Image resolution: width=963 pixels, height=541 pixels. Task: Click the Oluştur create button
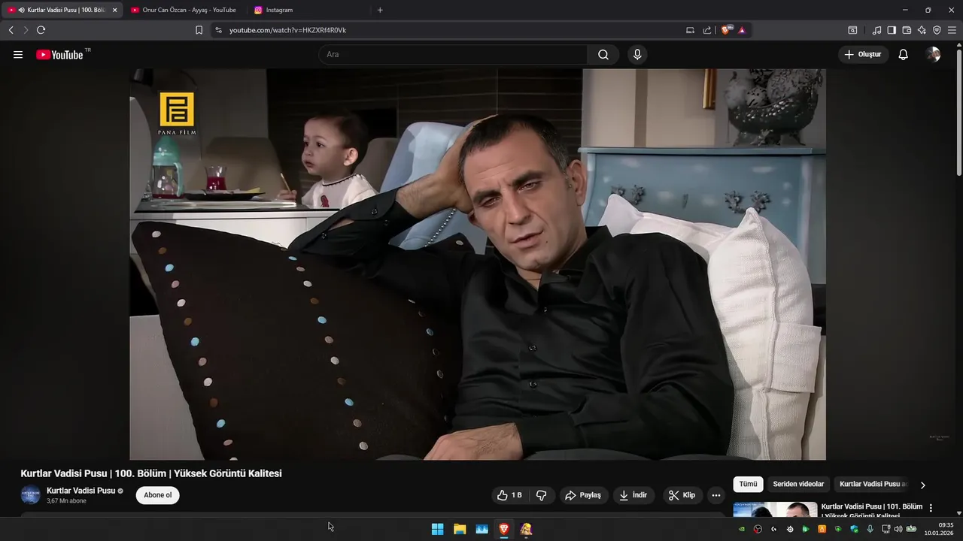[x=863, y=55]
